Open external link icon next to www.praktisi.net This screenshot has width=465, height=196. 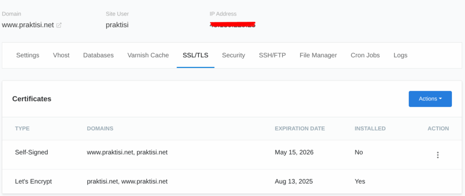tap(59, 25)
